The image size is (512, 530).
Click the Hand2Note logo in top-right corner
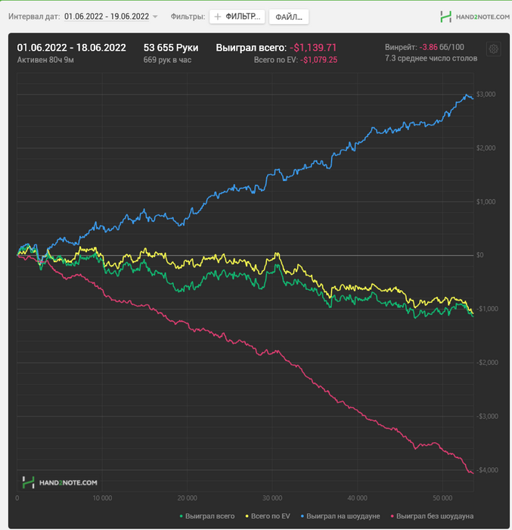click(475, 17)
